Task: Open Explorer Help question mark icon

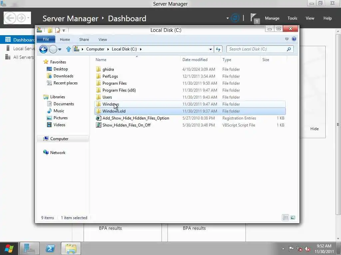Action: [x=294, y=39]
